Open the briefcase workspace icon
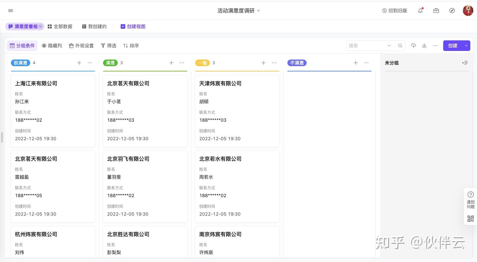Image resolution: width=477 pixels, height=262 pixels. [x=436, y=11]
